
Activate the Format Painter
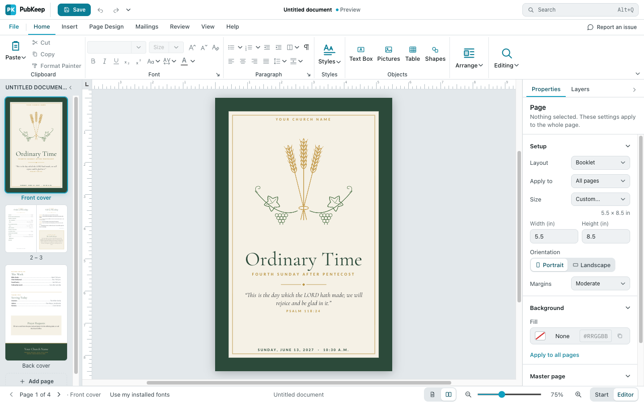pyautogui.click(x=56, y=66)
